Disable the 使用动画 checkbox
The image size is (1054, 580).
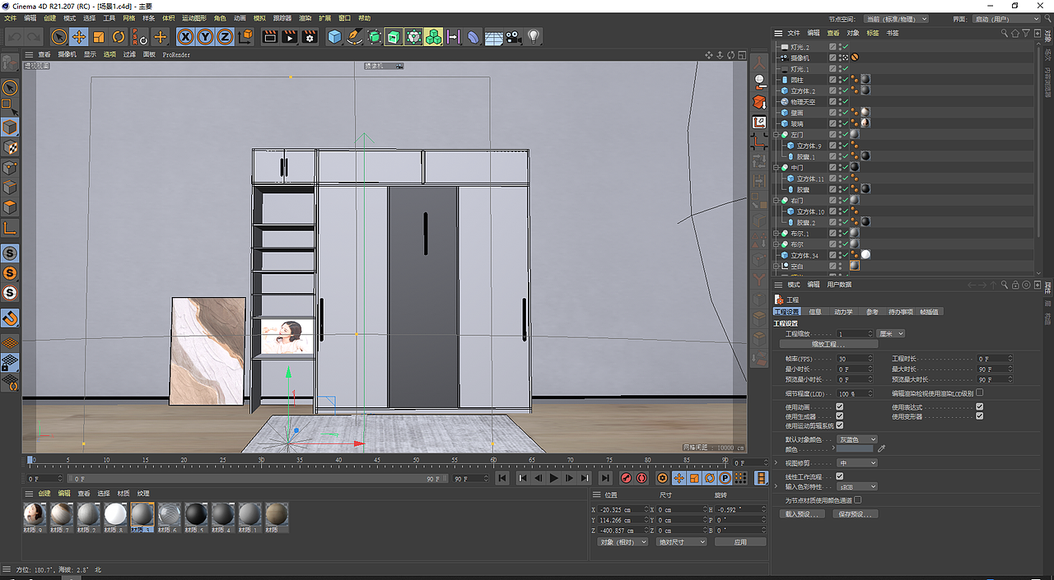[x=839, y=406]
